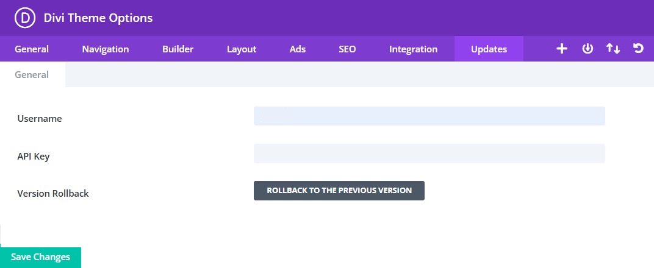Click the reset defaults curved arrow icon
The height and width of the screenshot is (268, 654).
point(639,49)
